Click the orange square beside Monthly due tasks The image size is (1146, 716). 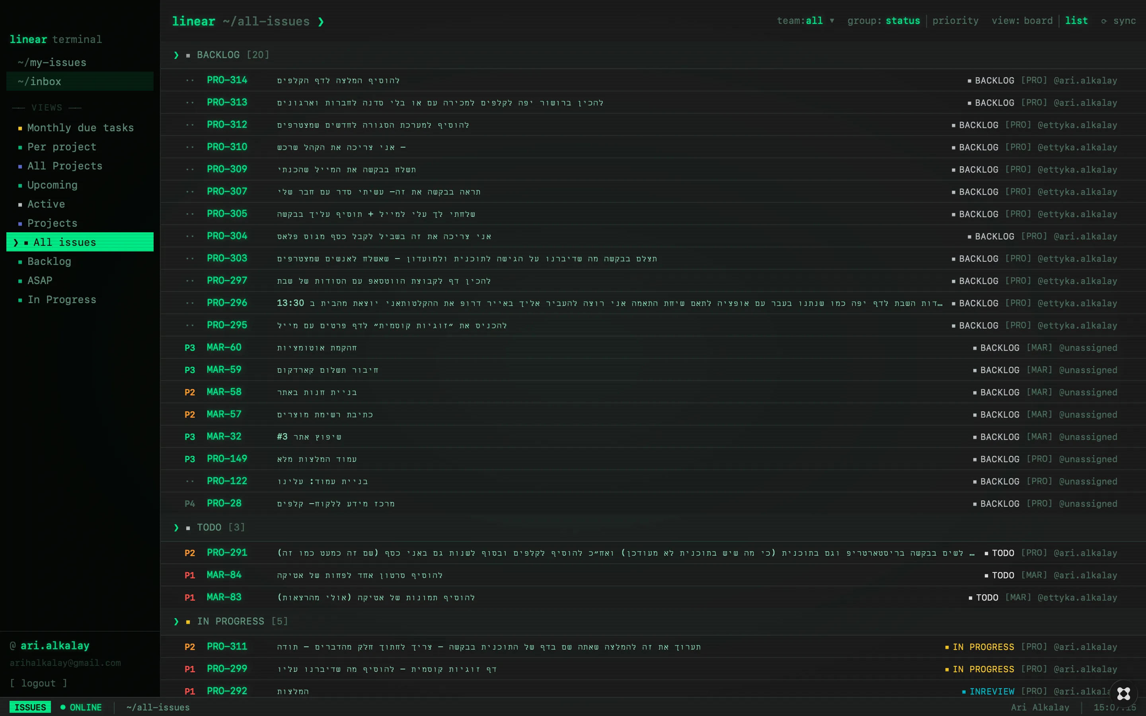(20, 128)
